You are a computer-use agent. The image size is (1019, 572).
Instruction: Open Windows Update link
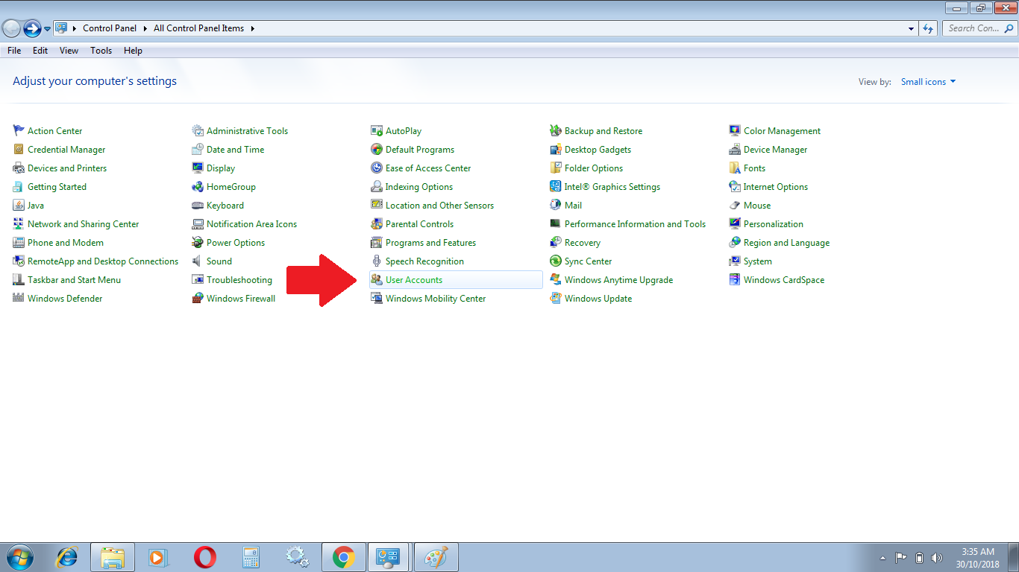click(598, 299)
